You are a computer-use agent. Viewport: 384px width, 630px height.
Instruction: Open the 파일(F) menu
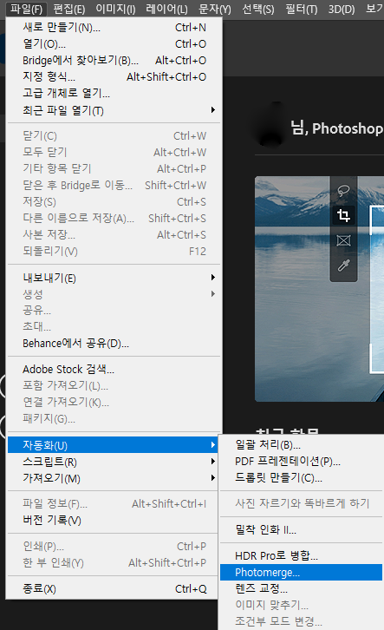point(27,9)
